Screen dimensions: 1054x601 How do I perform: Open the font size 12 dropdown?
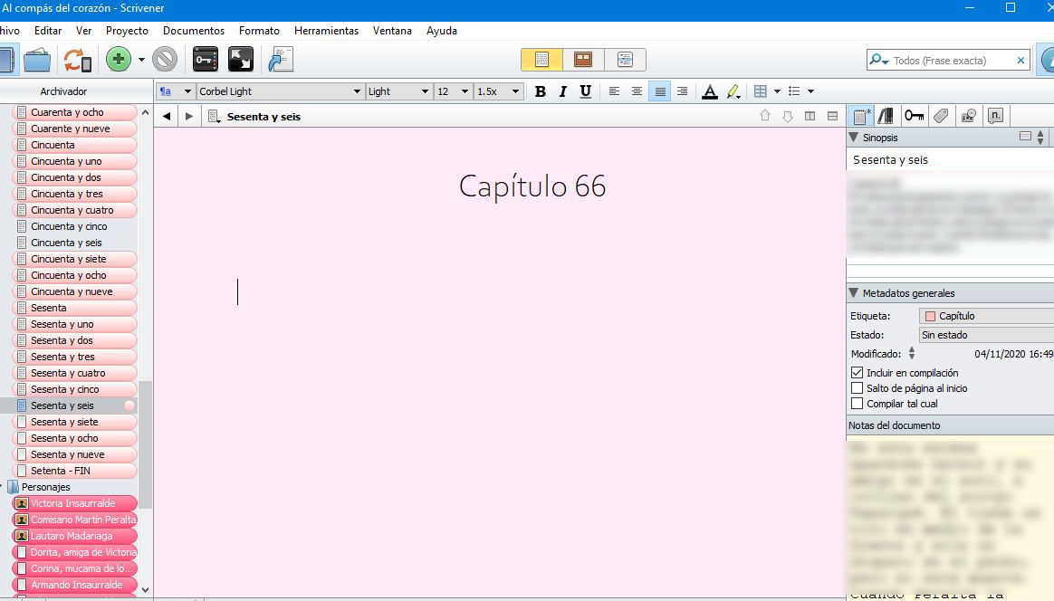coord(453,91)
